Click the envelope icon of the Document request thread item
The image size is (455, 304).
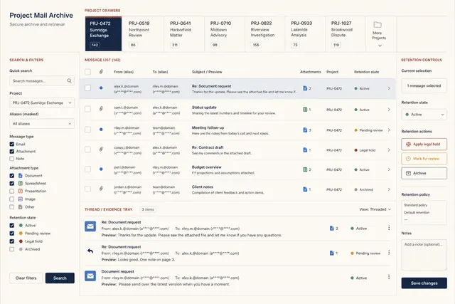[90, 276]
